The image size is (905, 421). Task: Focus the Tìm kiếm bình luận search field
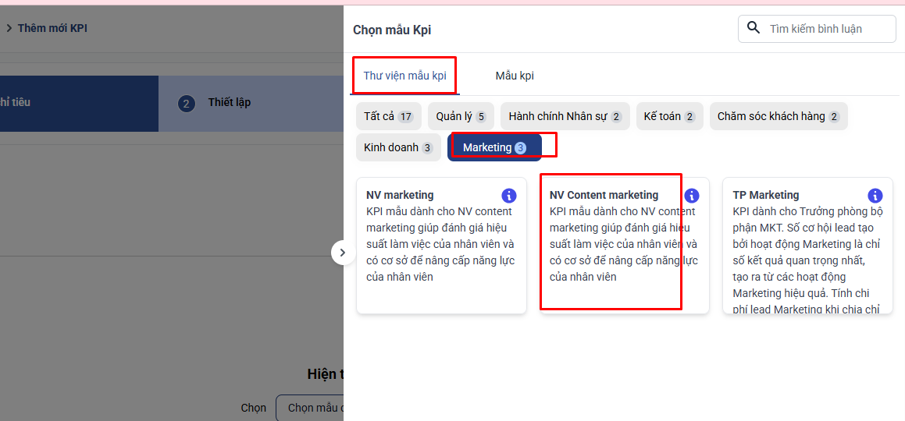[x=828, y=29]
